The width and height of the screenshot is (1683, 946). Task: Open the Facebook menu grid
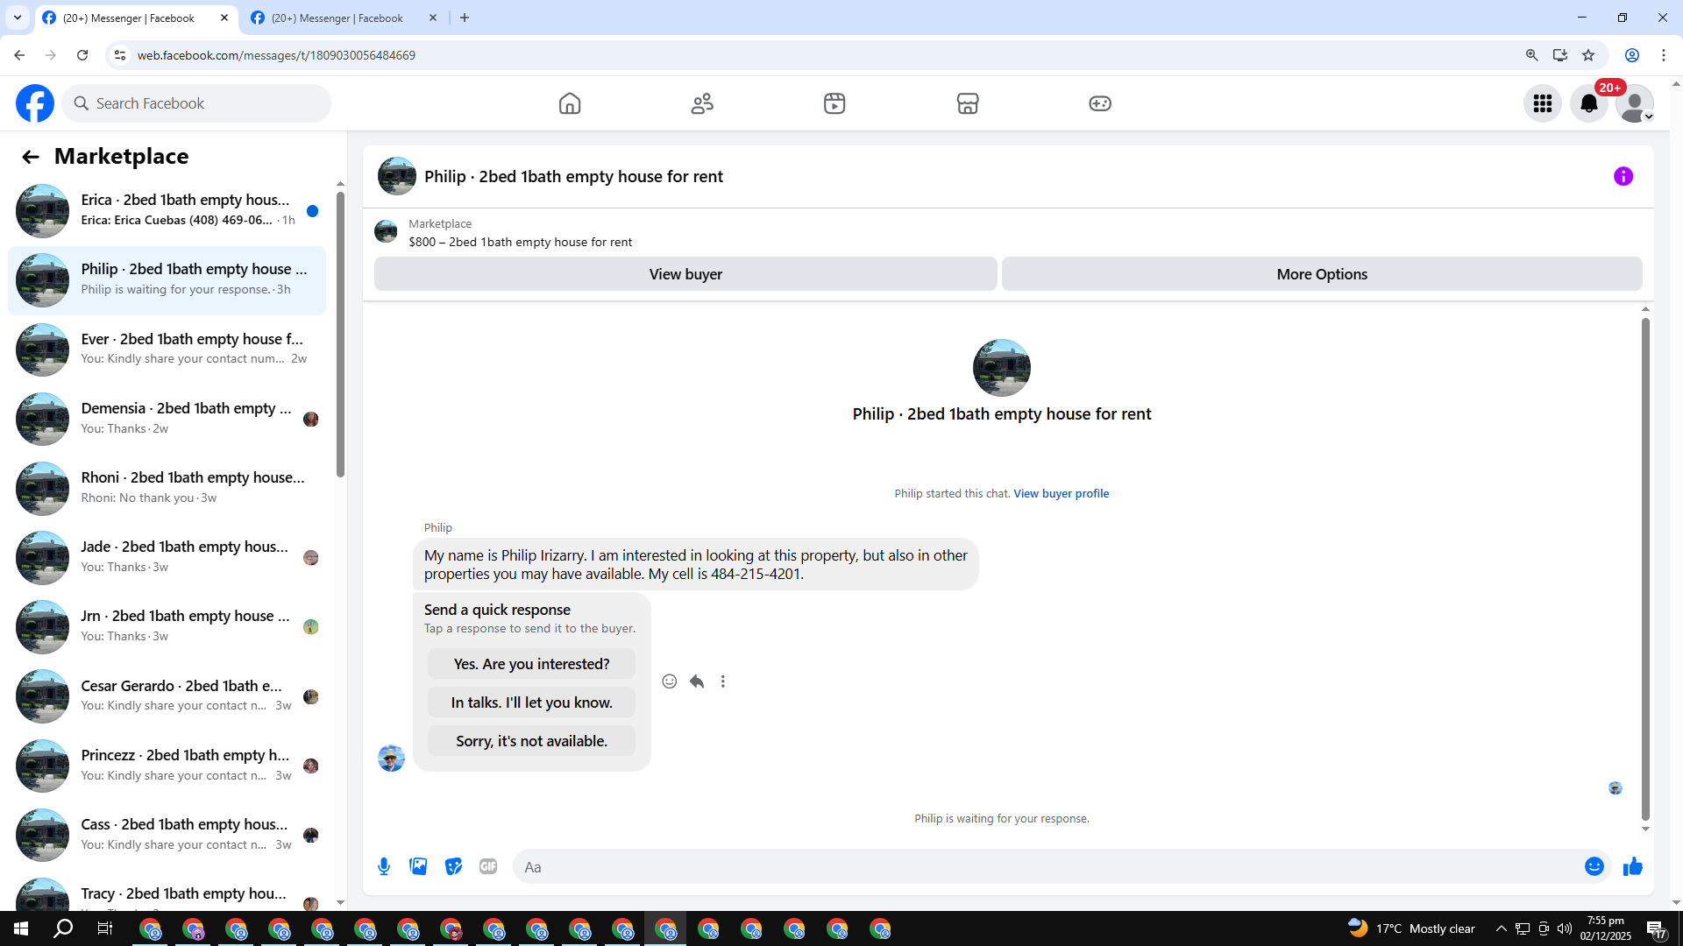click(1542, 103)
